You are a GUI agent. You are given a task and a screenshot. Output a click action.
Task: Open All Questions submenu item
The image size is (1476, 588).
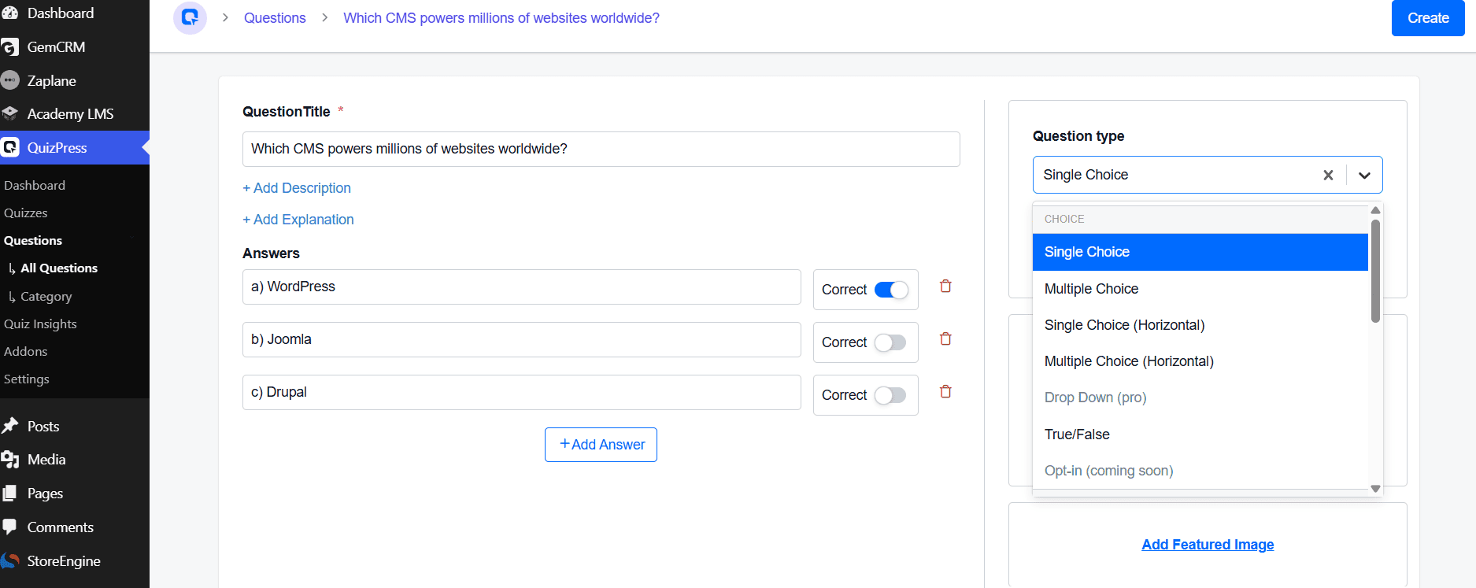click(59, 268)
